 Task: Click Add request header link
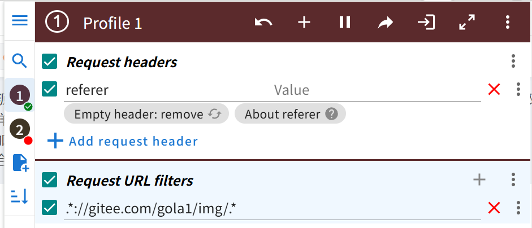pyautogui.click(x=123, y=141)
